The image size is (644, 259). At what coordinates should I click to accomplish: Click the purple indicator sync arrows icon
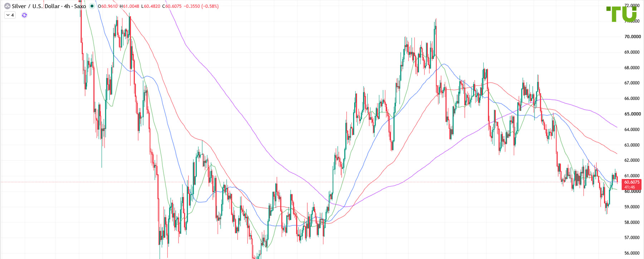(24, 15)
